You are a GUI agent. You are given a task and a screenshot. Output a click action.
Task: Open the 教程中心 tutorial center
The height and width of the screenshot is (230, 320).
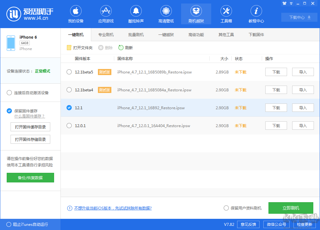[256, 14]
